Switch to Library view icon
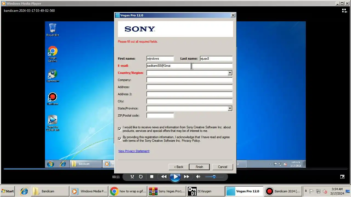Screen dimensions: 351x197 point(344,11)
